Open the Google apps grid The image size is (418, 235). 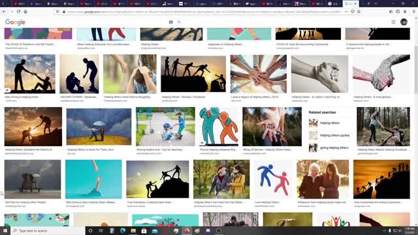393,22
